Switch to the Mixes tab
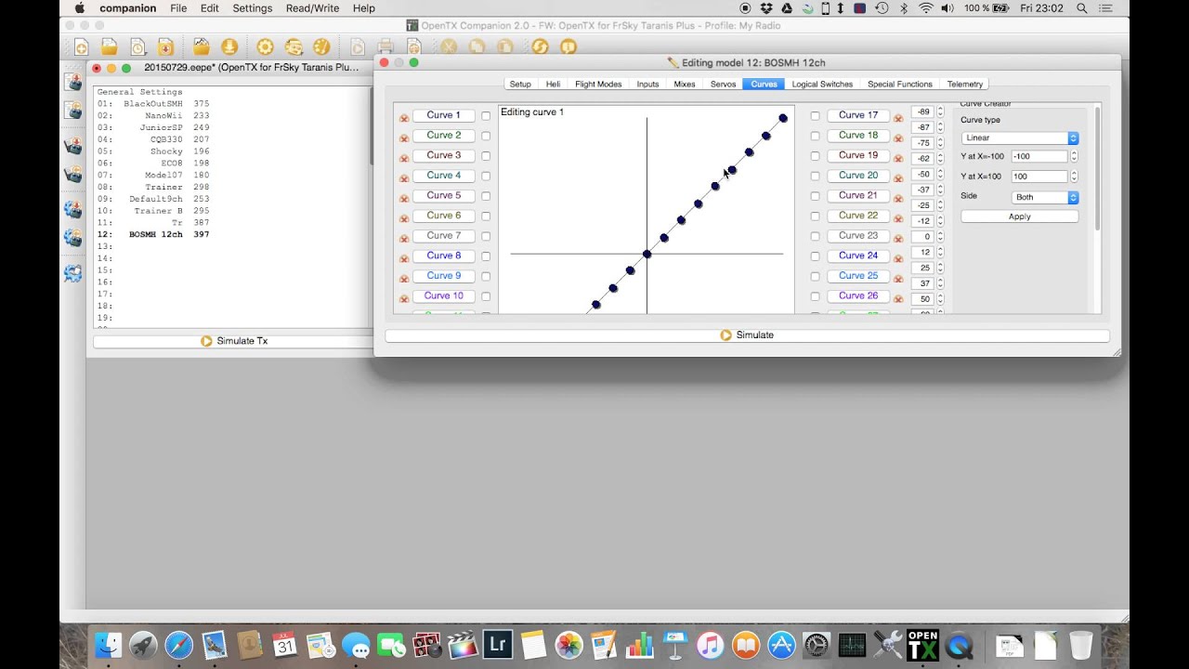The width and height of the screenshot is (1189, 669). [x=685, y=84]
